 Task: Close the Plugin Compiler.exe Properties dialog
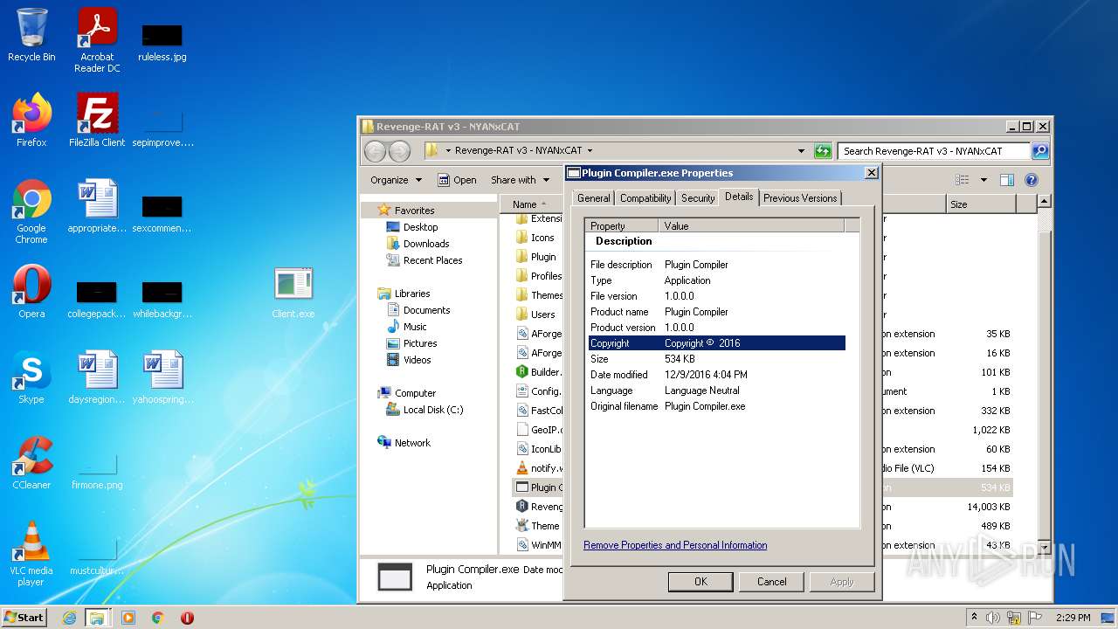coord(871,173)
